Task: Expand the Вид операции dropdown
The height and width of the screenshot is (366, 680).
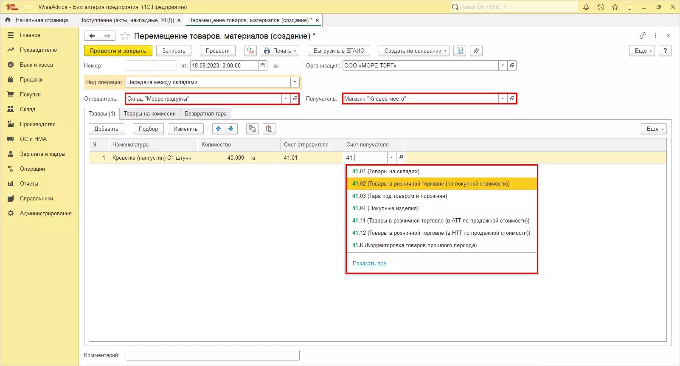Action: (295, 82)
